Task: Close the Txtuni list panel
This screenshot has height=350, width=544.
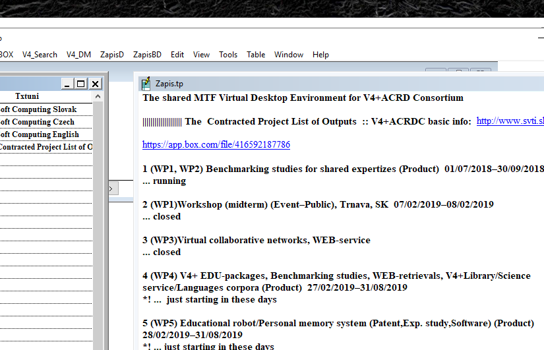Action: 95,84
